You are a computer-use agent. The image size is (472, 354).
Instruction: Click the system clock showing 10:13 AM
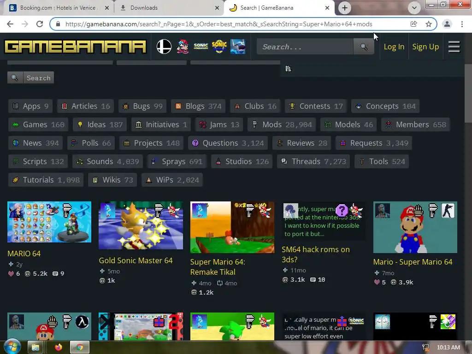448,348
